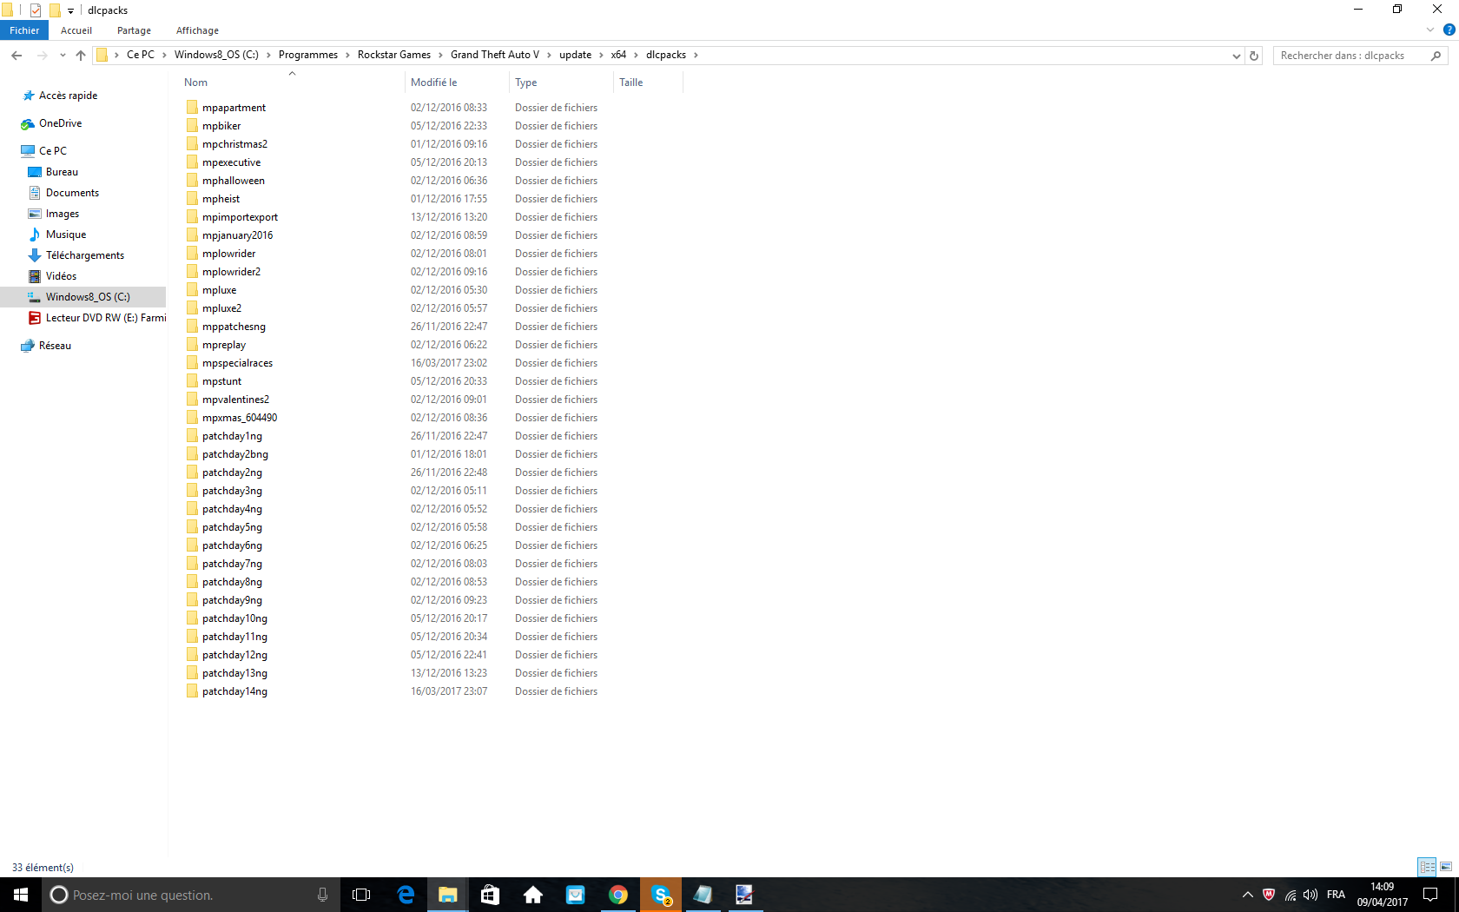Open Documents in sidebar
Image resolution: width=1459 pixels, height=912 pixels.
pyautogui.click(x=72, y=193)
